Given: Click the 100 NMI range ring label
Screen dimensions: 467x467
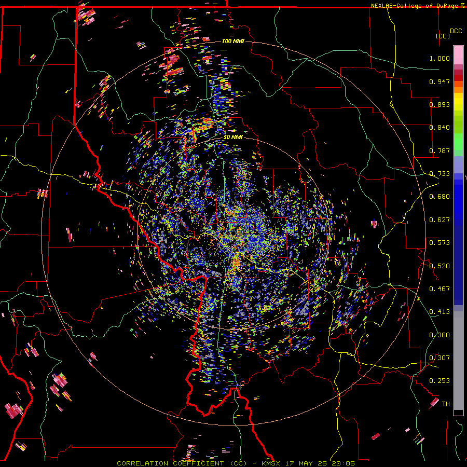Looking at the screenshot, I should click(x=233, y=41).
